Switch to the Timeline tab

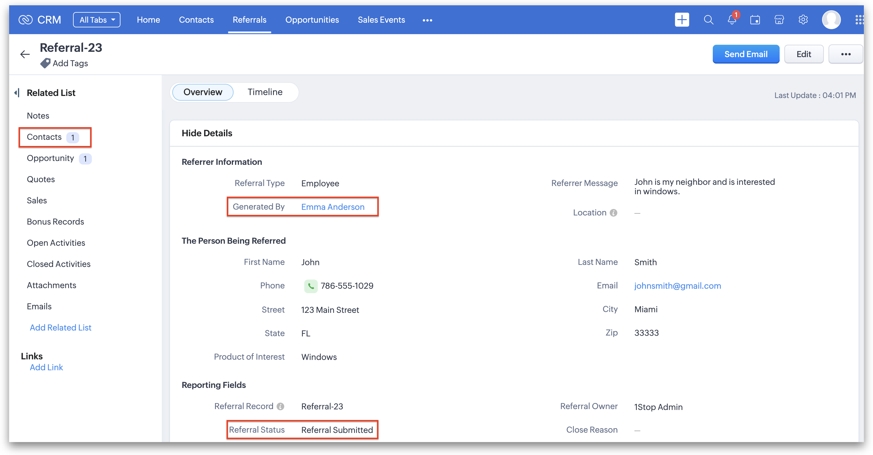(x=265, y=92)
